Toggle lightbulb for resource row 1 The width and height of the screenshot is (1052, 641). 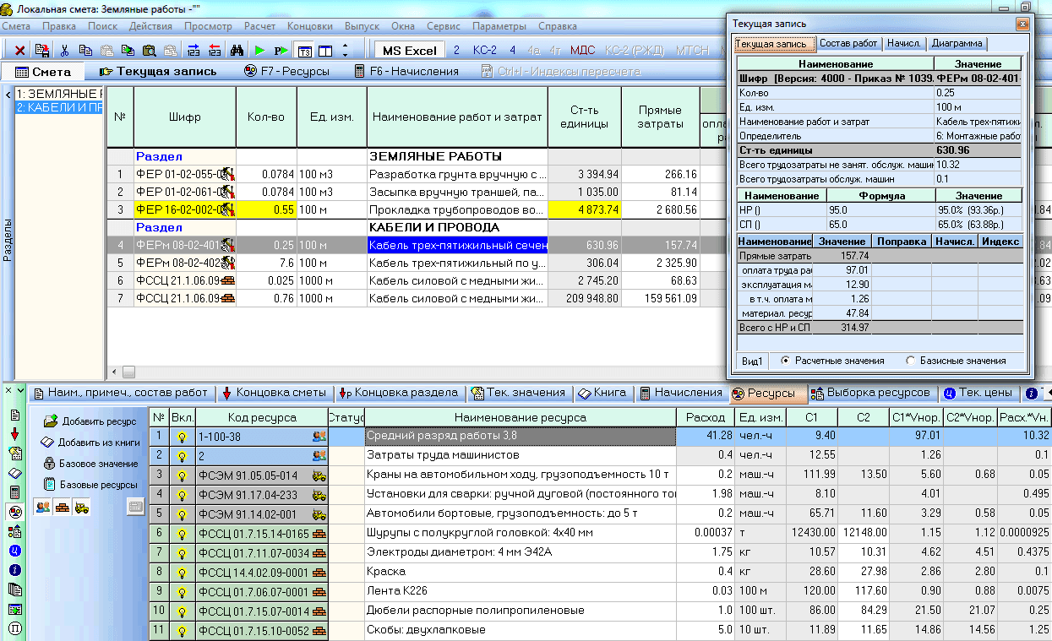(x=181, y=437)
